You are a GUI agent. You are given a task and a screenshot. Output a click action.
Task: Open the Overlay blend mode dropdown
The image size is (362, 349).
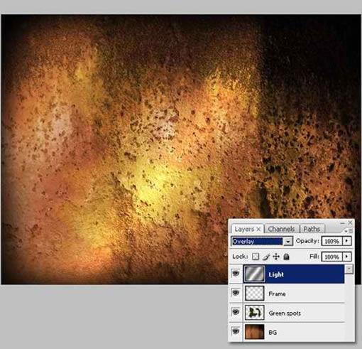point(288,242)
